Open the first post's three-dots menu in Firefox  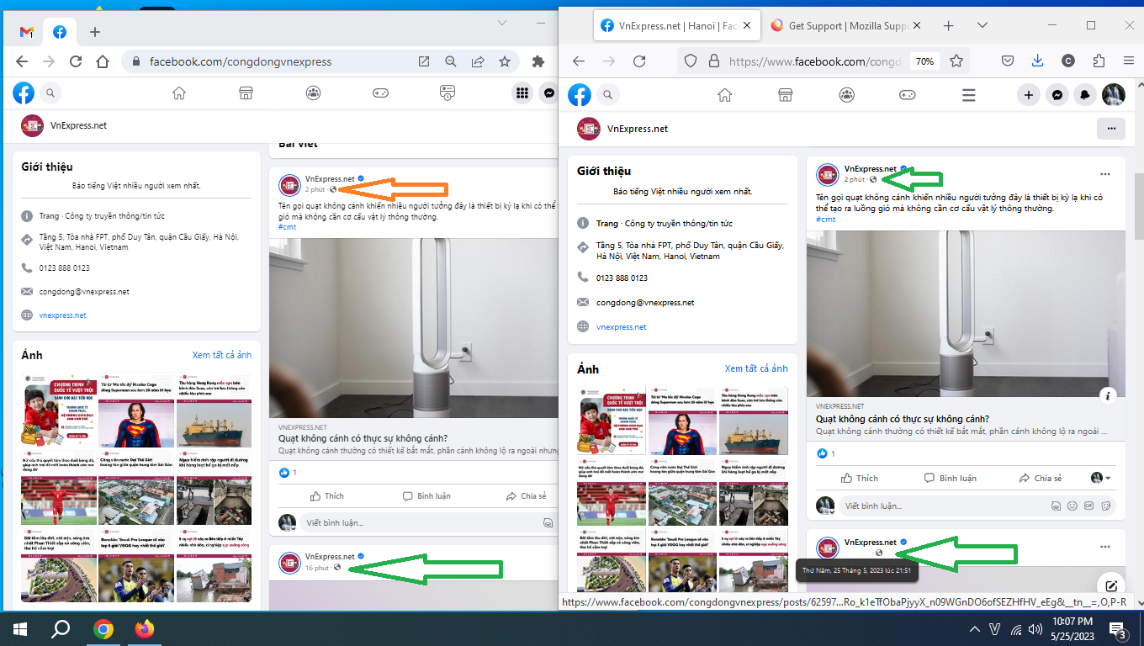pos(1105,174)
